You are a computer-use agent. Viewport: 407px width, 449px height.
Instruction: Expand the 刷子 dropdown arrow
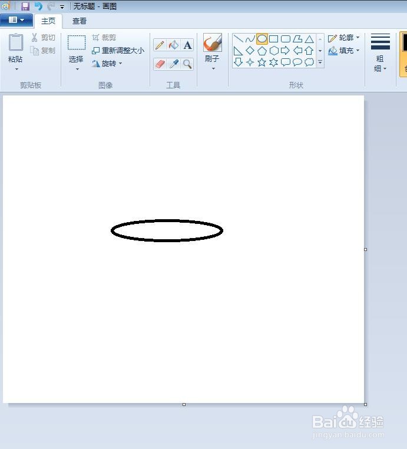tap(213, 69)
